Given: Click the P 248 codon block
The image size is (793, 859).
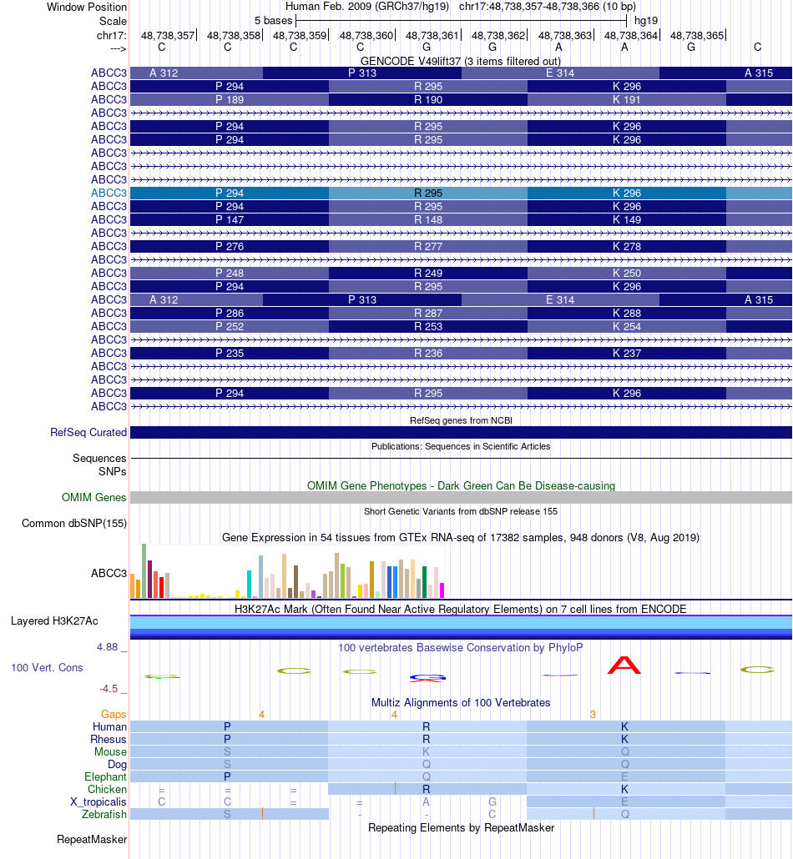Looking at the screenshot, I should click(230, 273).
